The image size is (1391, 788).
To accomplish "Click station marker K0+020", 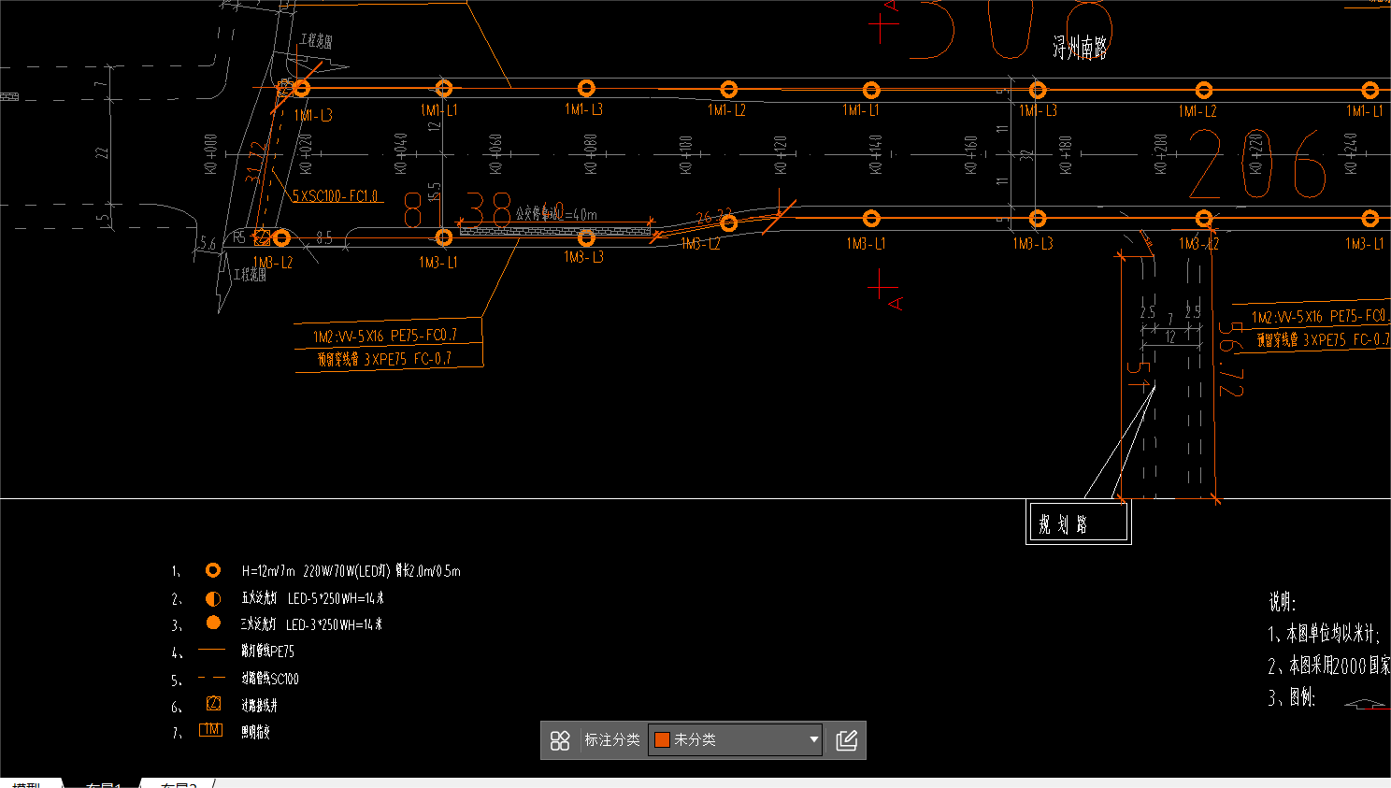I will [306, 153].
